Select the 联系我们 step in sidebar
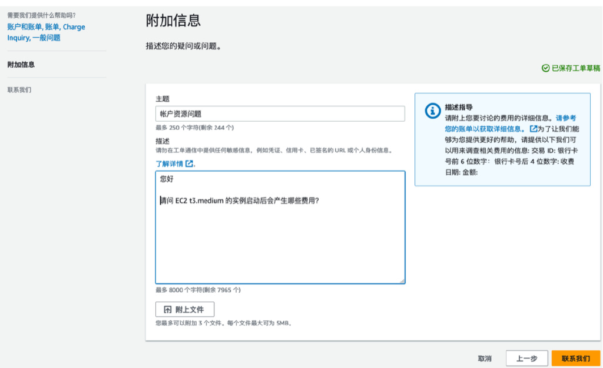The height and width of the screenshot is (368, 603). 18,89
